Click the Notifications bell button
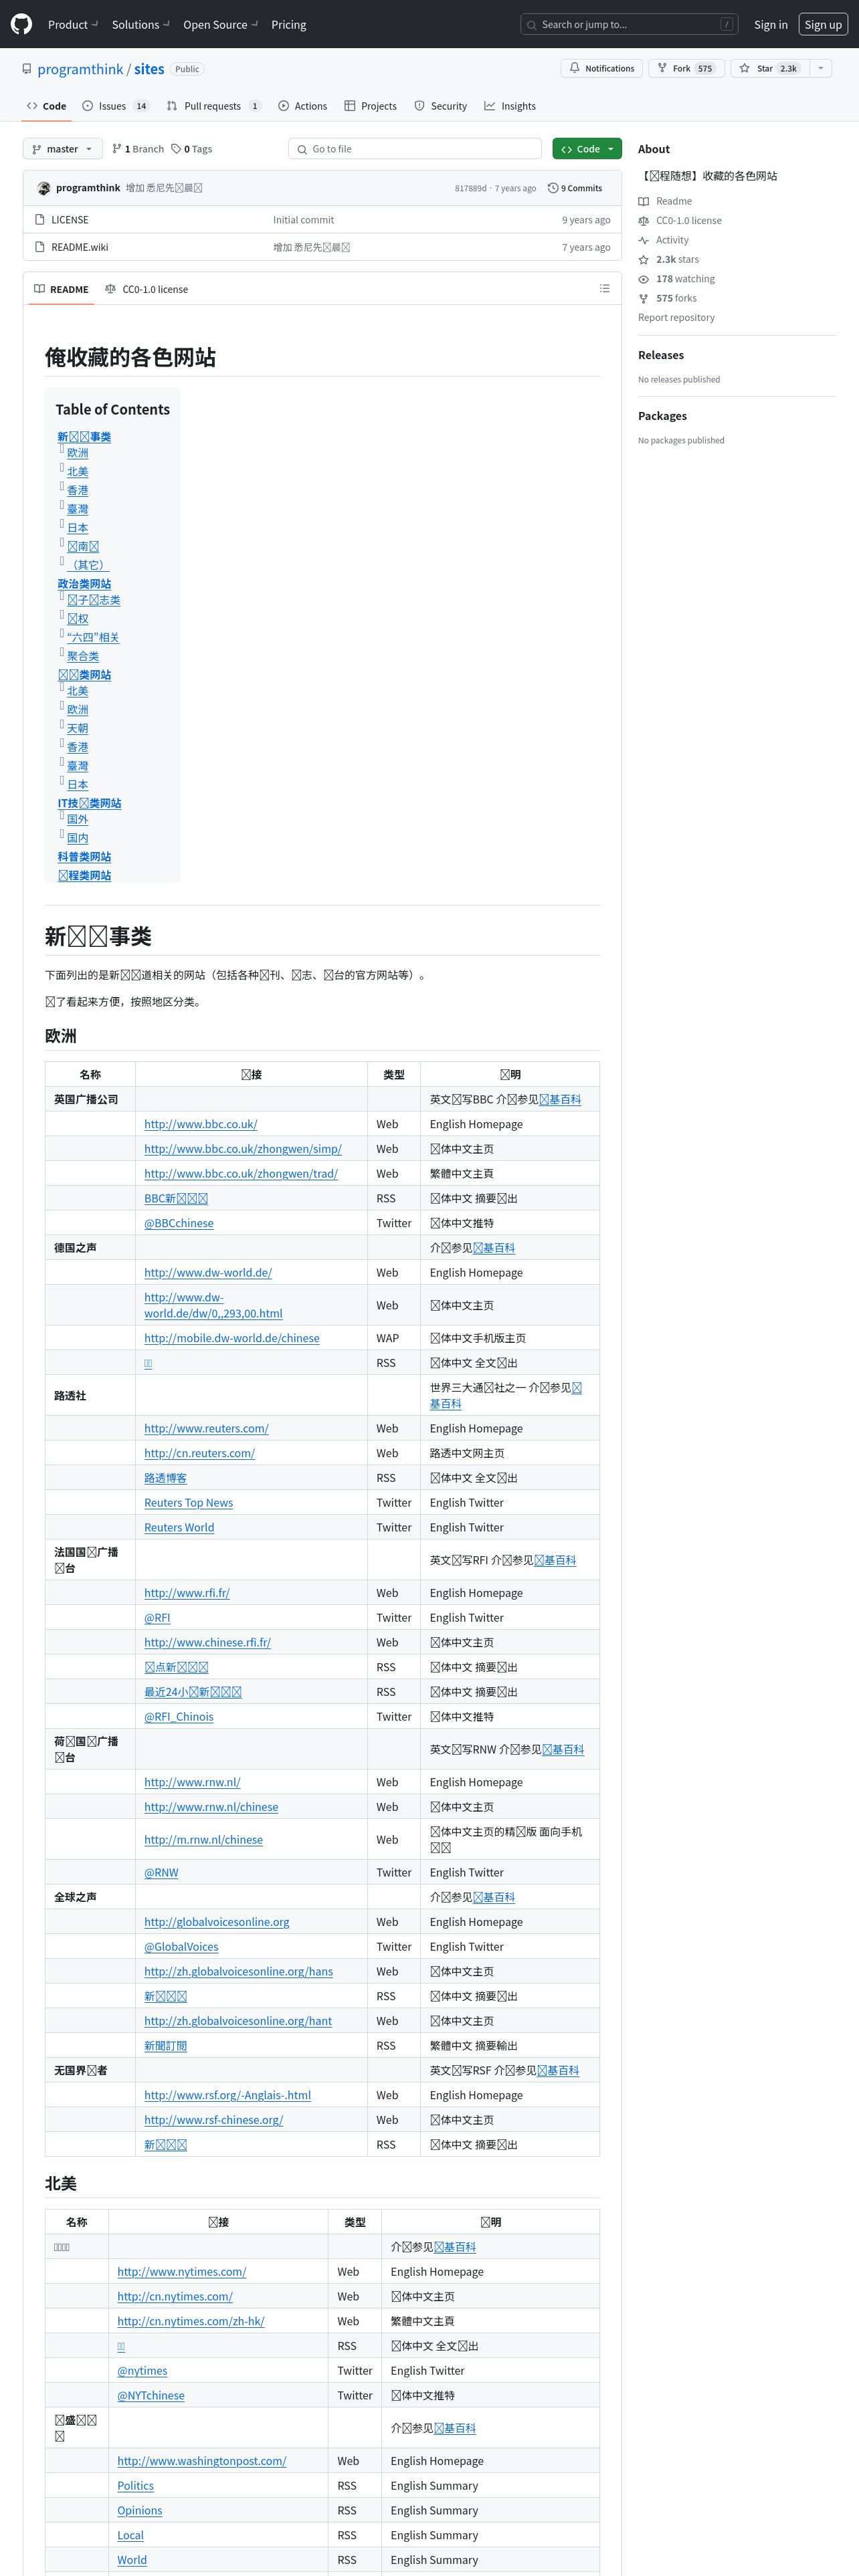 [602, 68]
